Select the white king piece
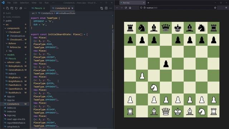The height and width of the screenshot is (129, 229). (178, 111)
